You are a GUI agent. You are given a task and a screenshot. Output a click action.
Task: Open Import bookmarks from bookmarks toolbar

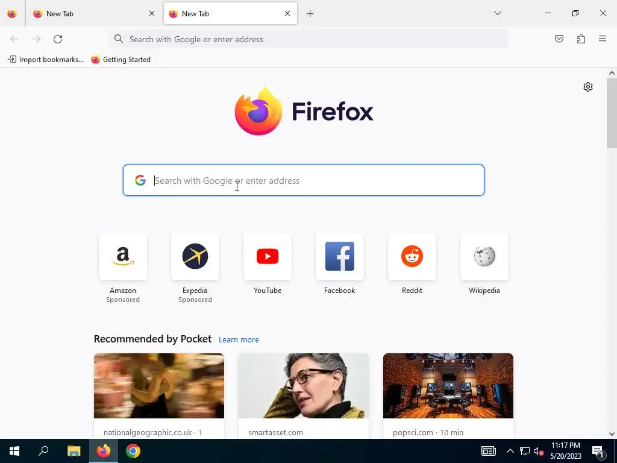pyautogui.click(x=46, y=60)
